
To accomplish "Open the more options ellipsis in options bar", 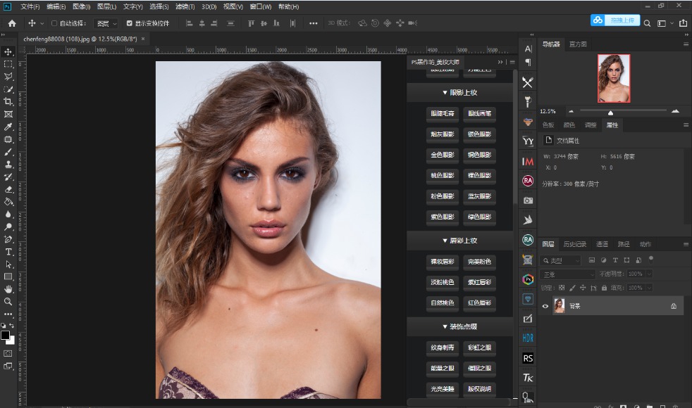I will pyautogui.click(x=314, y=23).
